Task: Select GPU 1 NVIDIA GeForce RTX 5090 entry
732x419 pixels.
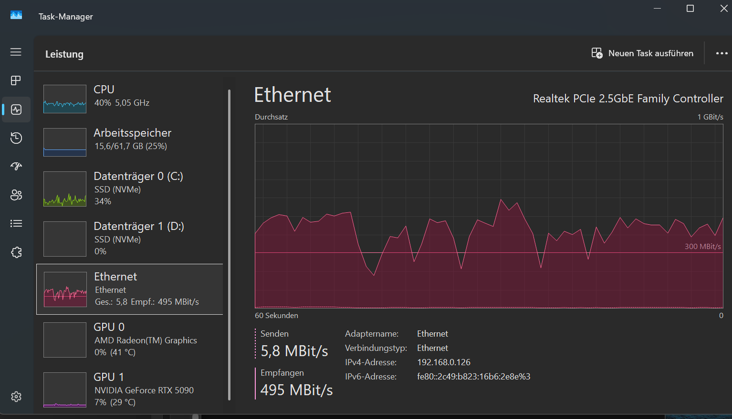Action: point(130,389)
